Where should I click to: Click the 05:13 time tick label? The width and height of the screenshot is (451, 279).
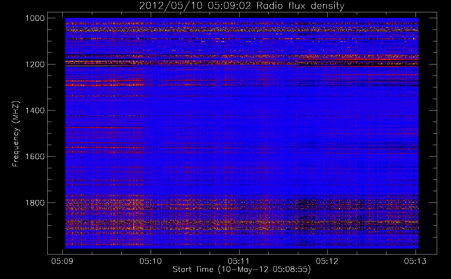pyautogui.click(x=415, y=261)
